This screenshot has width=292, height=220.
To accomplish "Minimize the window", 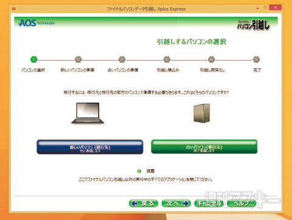I will point(258,8).
